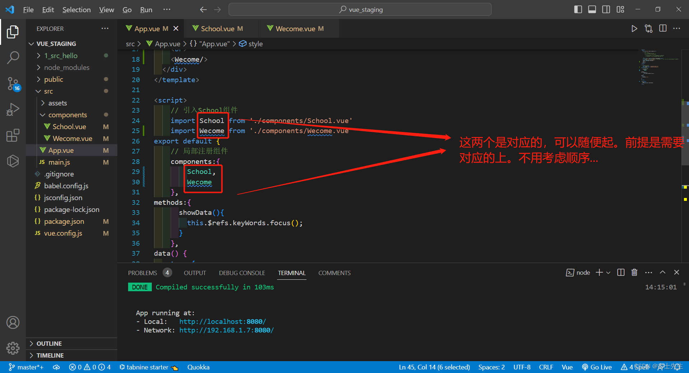
Task: Collapse the src folder
Action: 72,91
